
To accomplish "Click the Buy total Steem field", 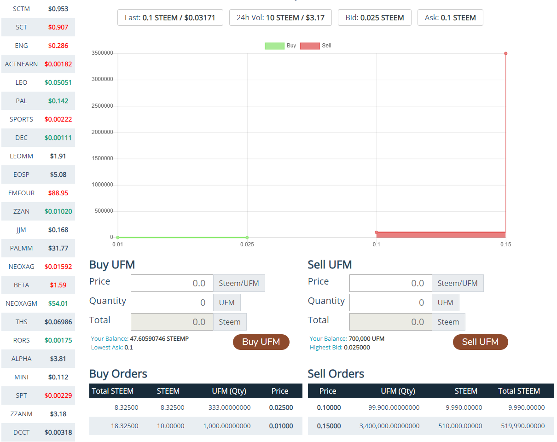I will [172, 322].
